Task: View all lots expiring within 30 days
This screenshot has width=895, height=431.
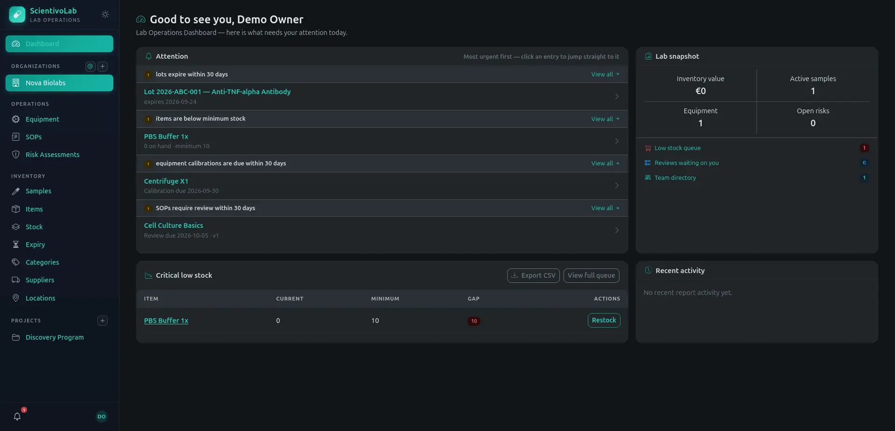Action: click(605, 74)
